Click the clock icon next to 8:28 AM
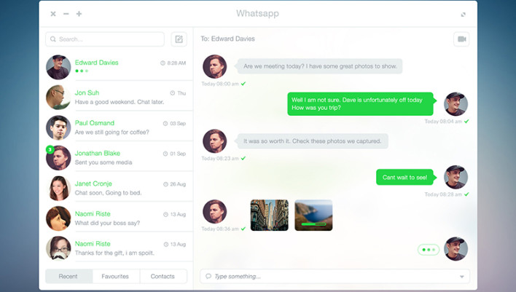Viewport: 516px width, 292px height. click(163, 63)
